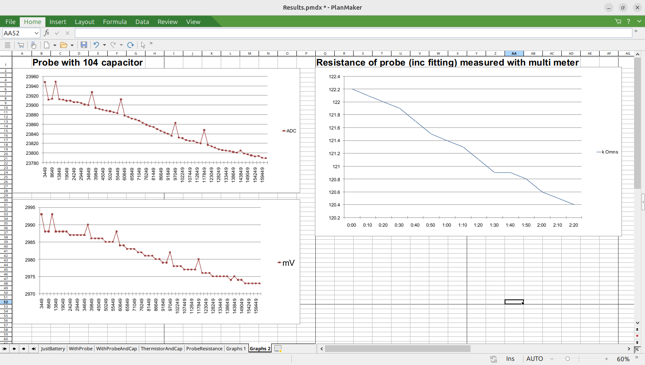Click the cart icon in the ribbon header

click(x=618, y=21)
